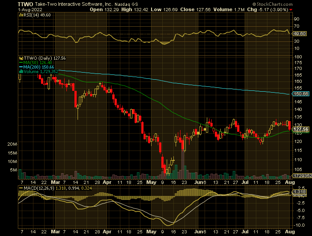Click the 30 level on the RSI axis
This screenshot has width=312, height=236.
click(x=296, y=41)
